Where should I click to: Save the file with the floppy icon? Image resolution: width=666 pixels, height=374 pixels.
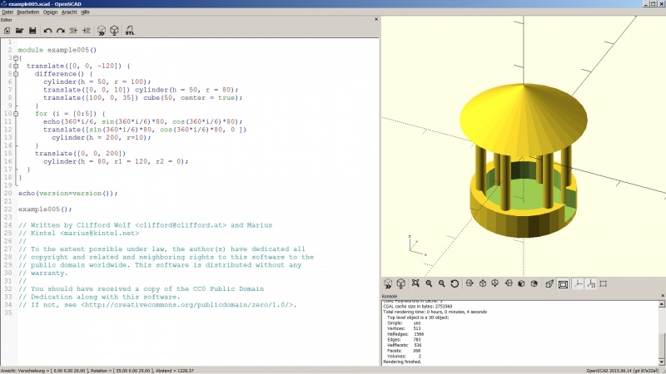(32, 31)
